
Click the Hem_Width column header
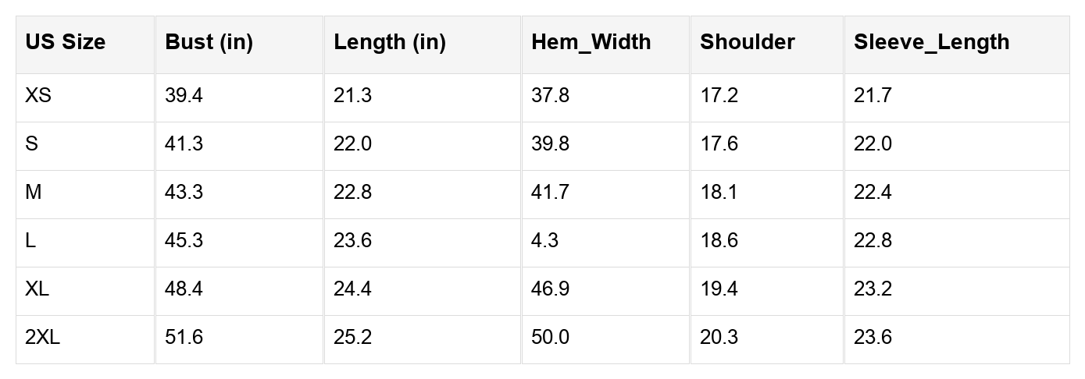coord(591,42)
